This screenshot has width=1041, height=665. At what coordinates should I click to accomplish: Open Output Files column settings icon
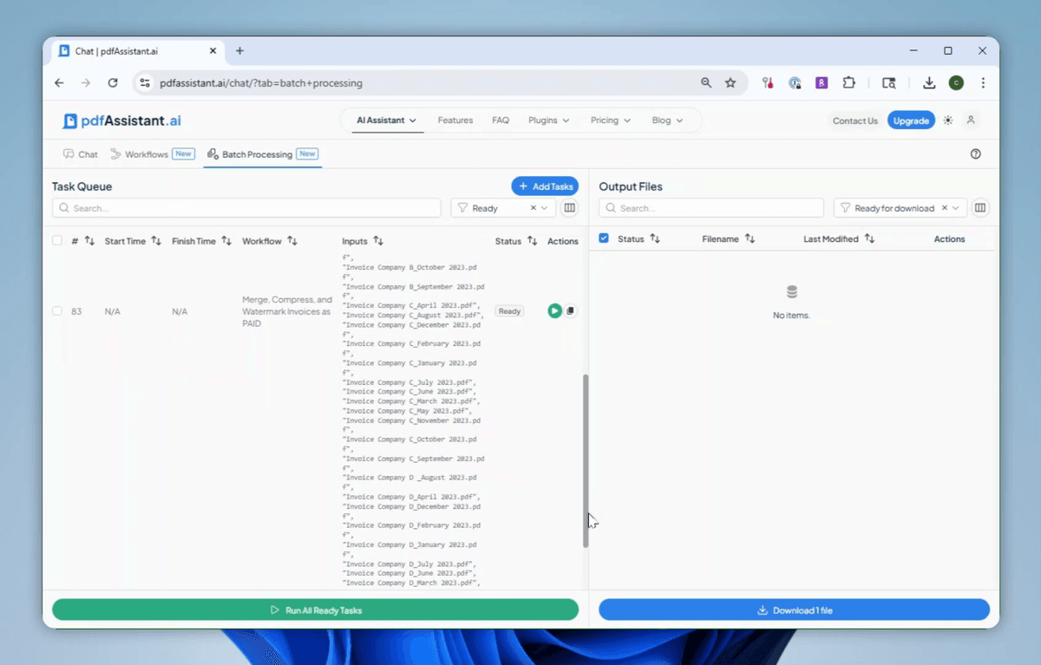pos(980,208)
